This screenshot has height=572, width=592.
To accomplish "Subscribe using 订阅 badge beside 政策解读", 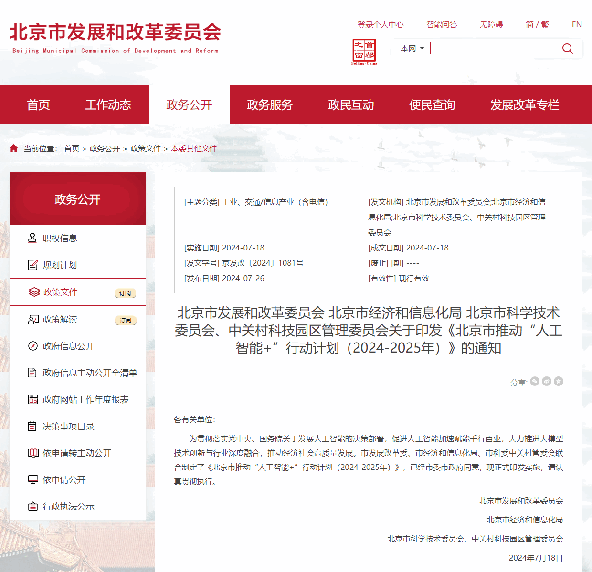I will click(x=125, y=320).
